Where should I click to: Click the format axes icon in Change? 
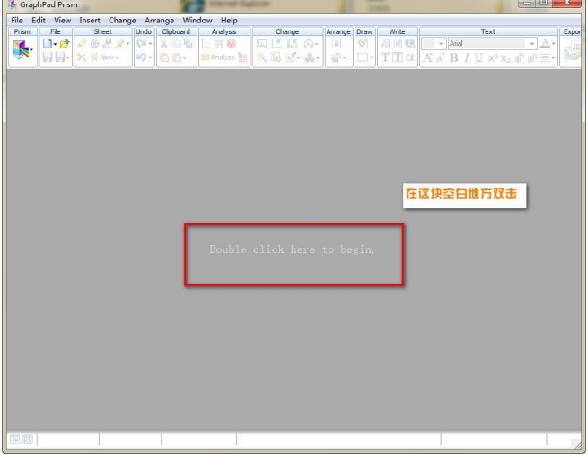[276, 43]
